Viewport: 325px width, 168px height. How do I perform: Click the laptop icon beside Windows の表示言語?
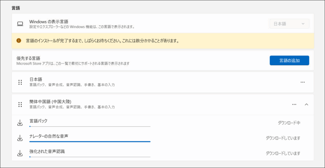(x=20, y=24)
